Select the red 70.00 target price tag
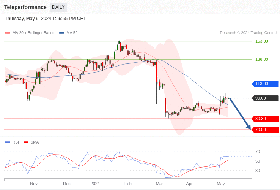The width and height of the screenshot is (280, 190). (265, 130)
